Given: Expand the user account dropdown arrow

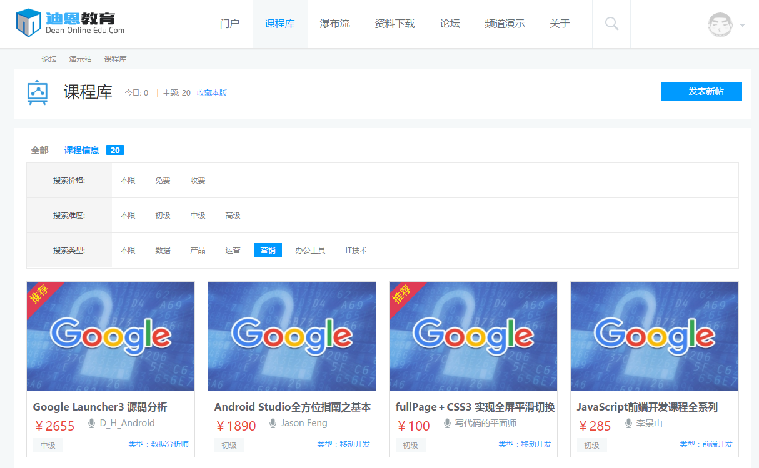Looking at the screenshot, I should tap(742, 26).
